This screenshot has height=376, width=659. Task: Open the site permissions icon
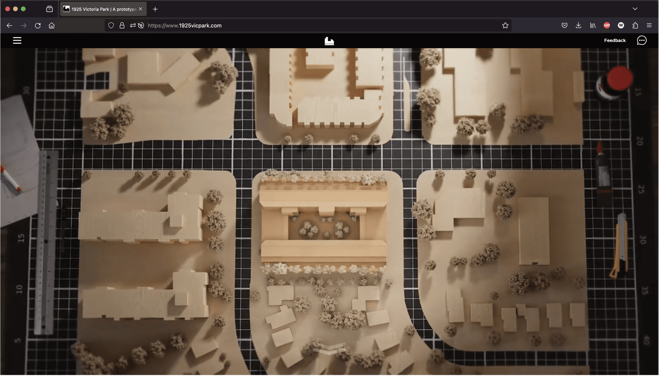pos(133,25)
